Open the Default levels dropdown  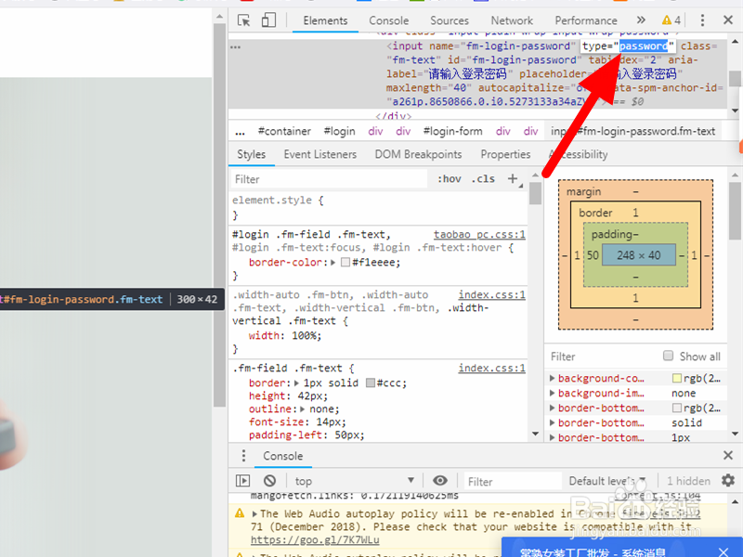(x=607, y=481)
